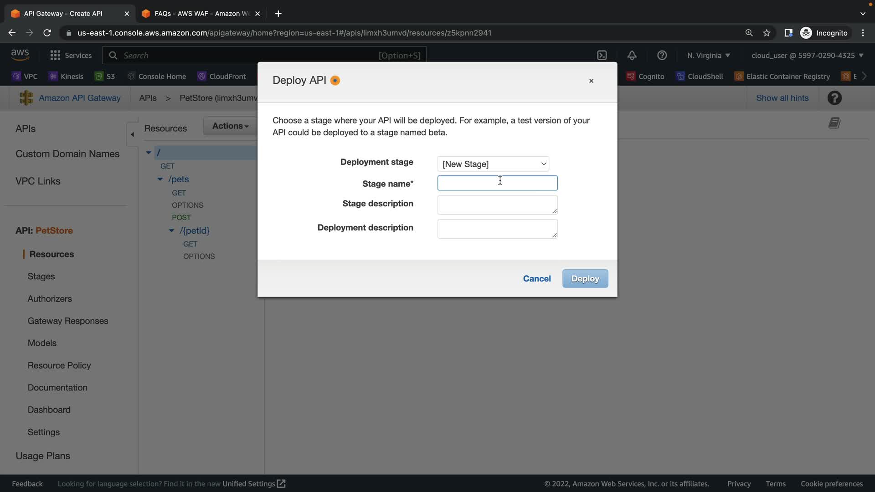875x492 pixels.
Task: Click the Services grid icon
Action: coord(55,56)
